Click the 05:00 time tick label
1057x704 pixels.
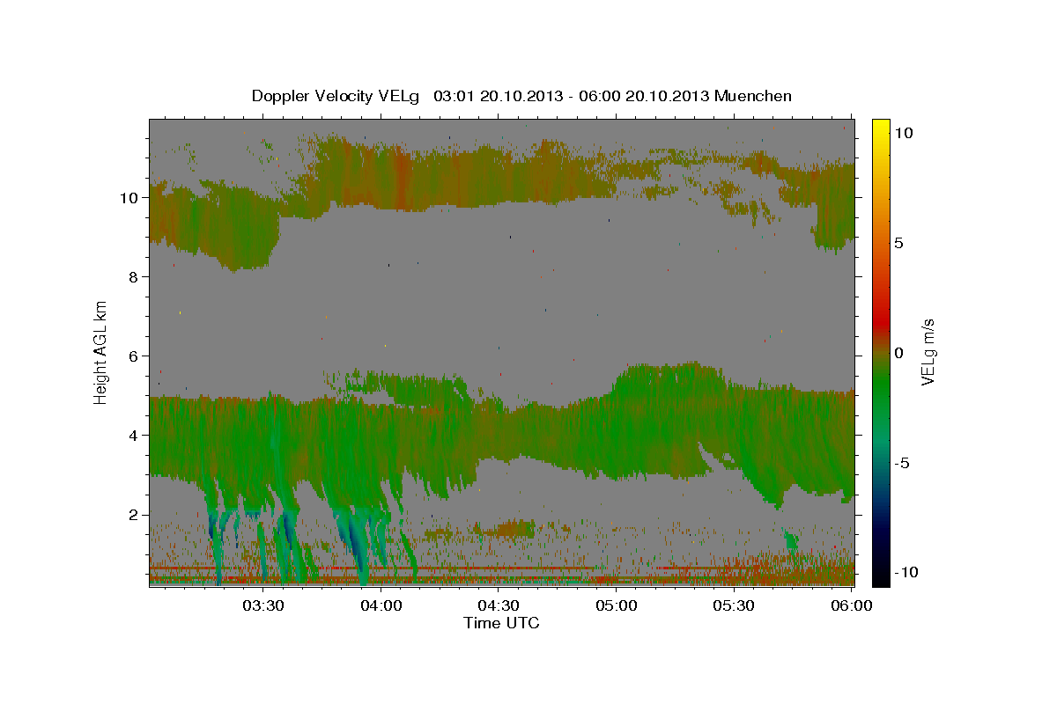(617, 605)
